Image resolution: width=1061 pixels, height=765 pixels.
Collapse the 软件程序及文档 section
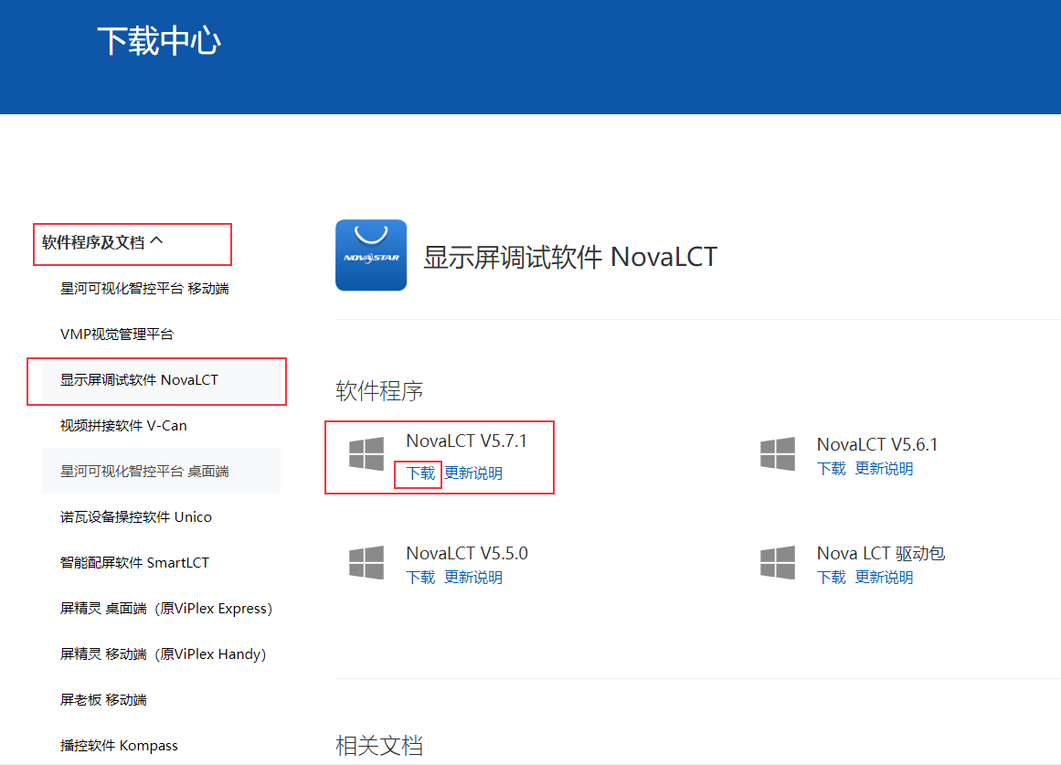pyautogui.click(x=102, y=242)
